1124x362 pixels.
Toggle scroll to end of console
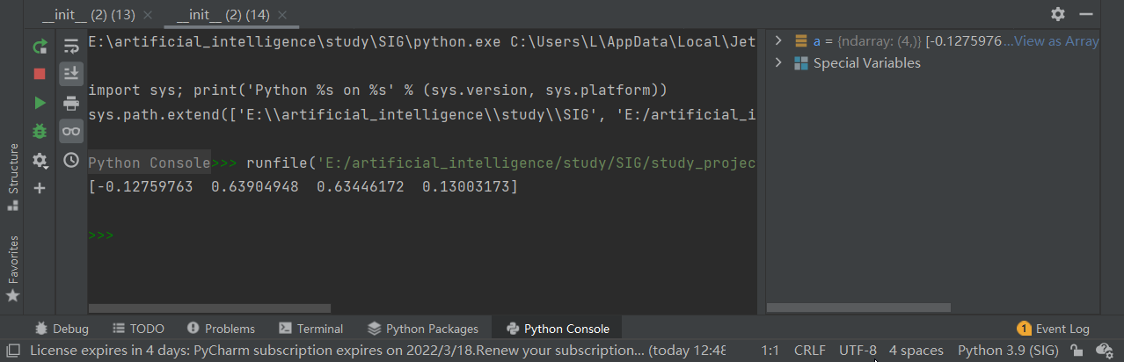[71, 74]
